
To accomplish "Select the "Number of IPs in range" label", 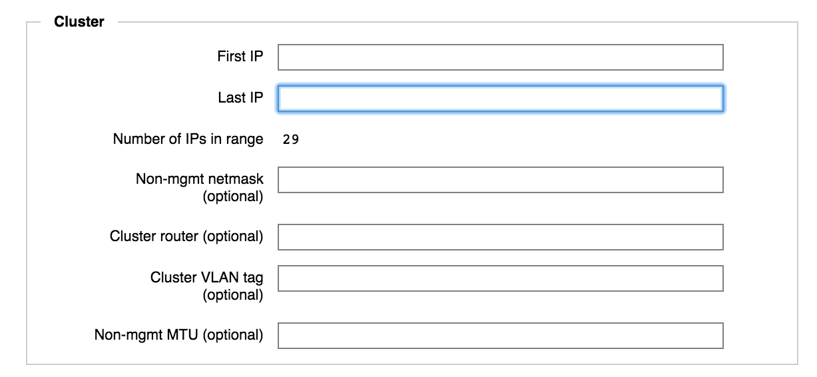I will point(188,140).
